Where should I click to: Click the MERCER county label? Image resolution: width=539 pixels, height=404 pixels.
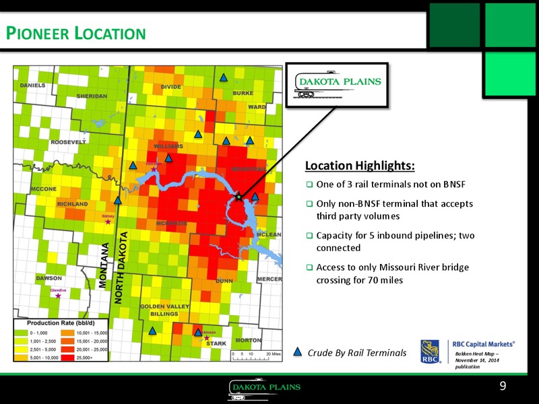tap(269, 279)
